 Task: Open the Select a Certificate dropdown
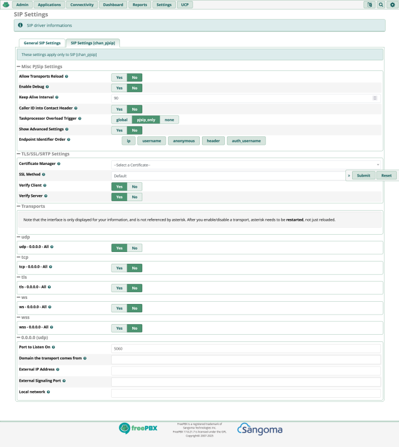244,164
